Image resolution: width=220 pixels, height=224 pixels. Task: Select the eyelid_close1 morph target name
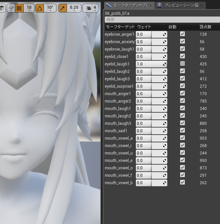click(x=117, y=57)
